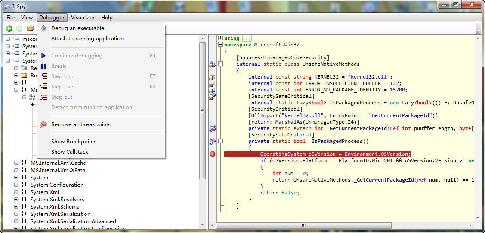Click method icon beside _GetCurrentPackageId declaration
The image size is (485, 233).
click(212, 128)
